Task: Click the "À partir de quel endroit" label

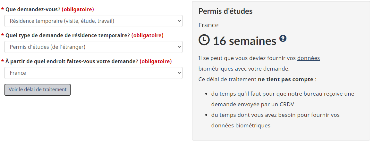Action: tap(72, 61)
